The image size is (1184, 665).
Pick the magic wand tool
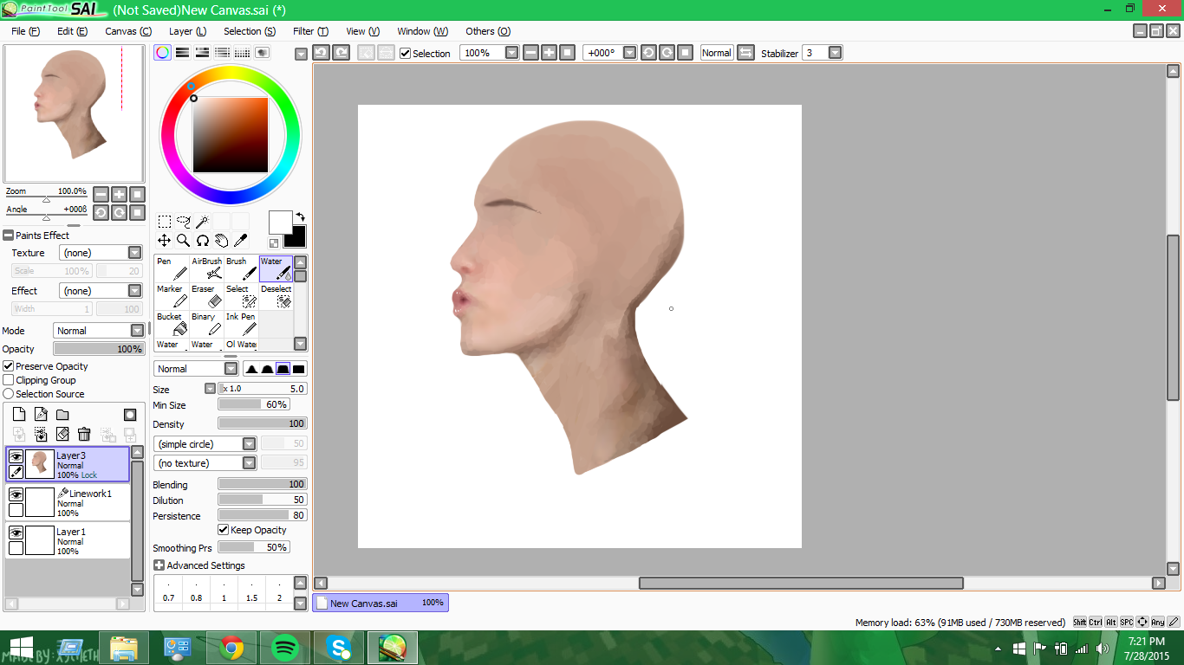202,222
